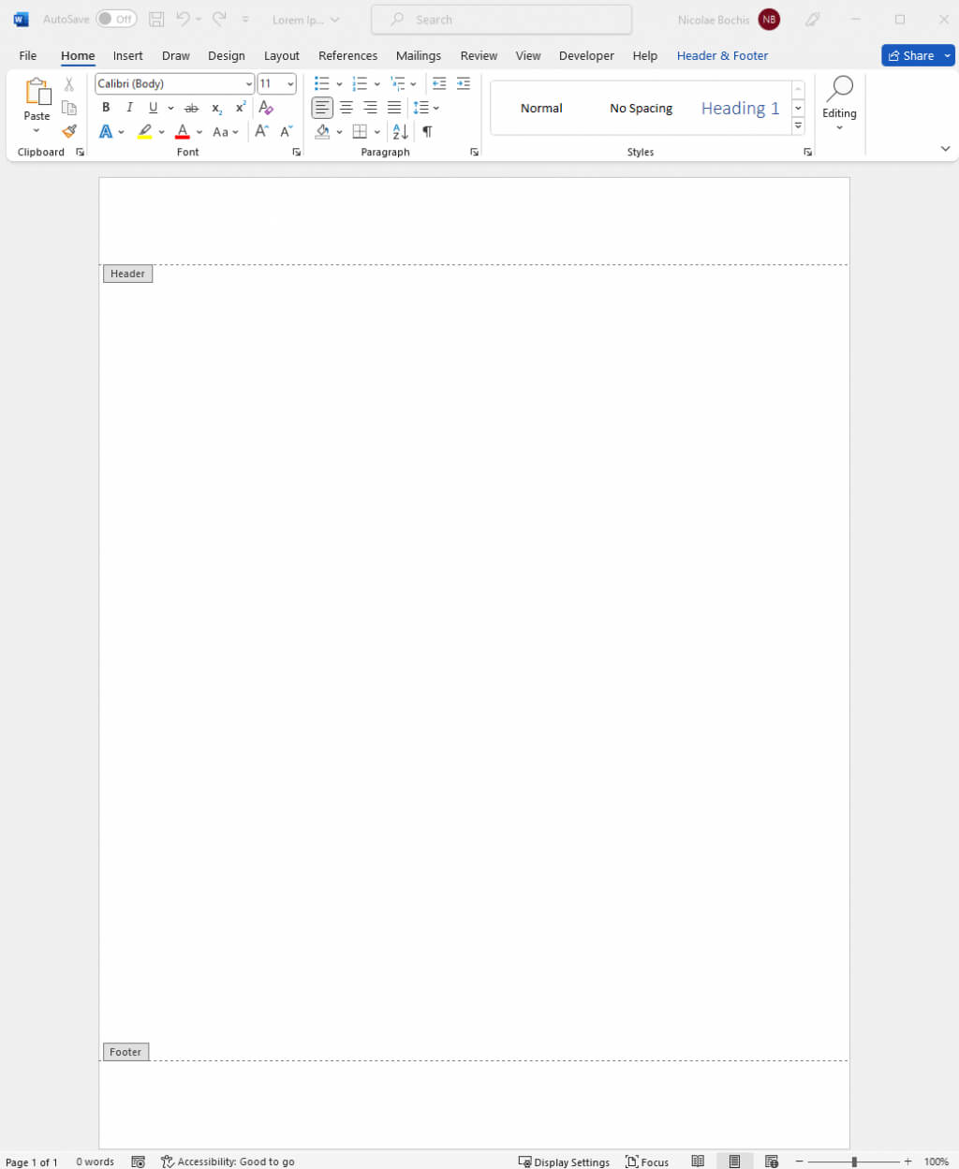959x1169 pixels.
Task: Increase indent of the paragraph
Action: click(463, 83)
